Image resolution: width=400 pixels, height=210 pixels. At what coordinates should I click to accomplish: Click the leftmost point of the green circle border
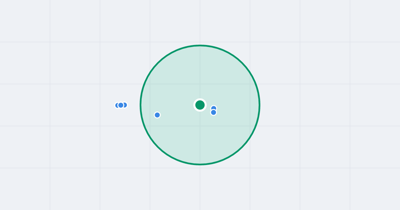point(141,105)
